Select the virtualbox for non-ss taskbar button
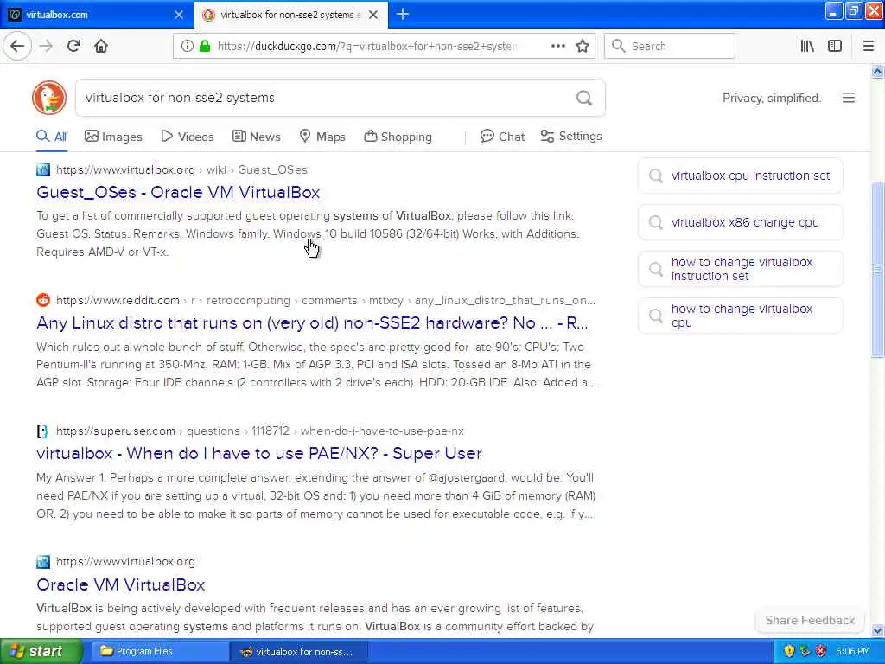Image resolution: width=885 pixels, height=664 pixels. coord(298,652)
